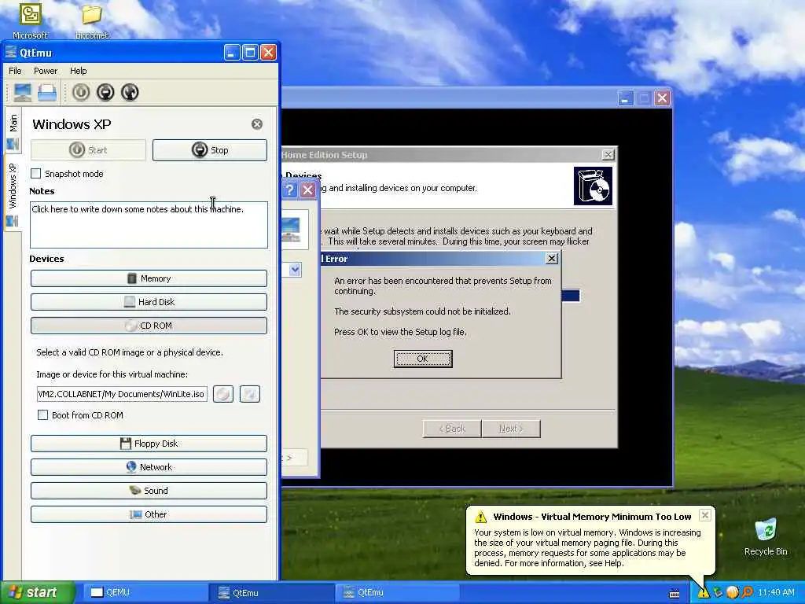Click the Stop button for Windows XP machine
Viewport: 805px width, 604px height.
[209, 150]
